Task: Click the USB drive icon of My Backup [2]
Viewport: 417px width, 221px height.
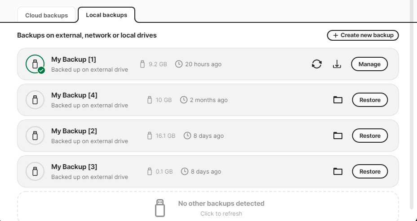Action: click(x=35, y=136)
